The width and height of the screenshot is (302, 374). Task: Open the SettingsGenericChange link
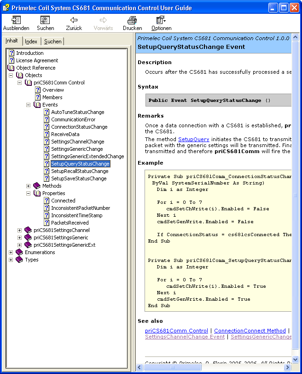click(261, 337)
